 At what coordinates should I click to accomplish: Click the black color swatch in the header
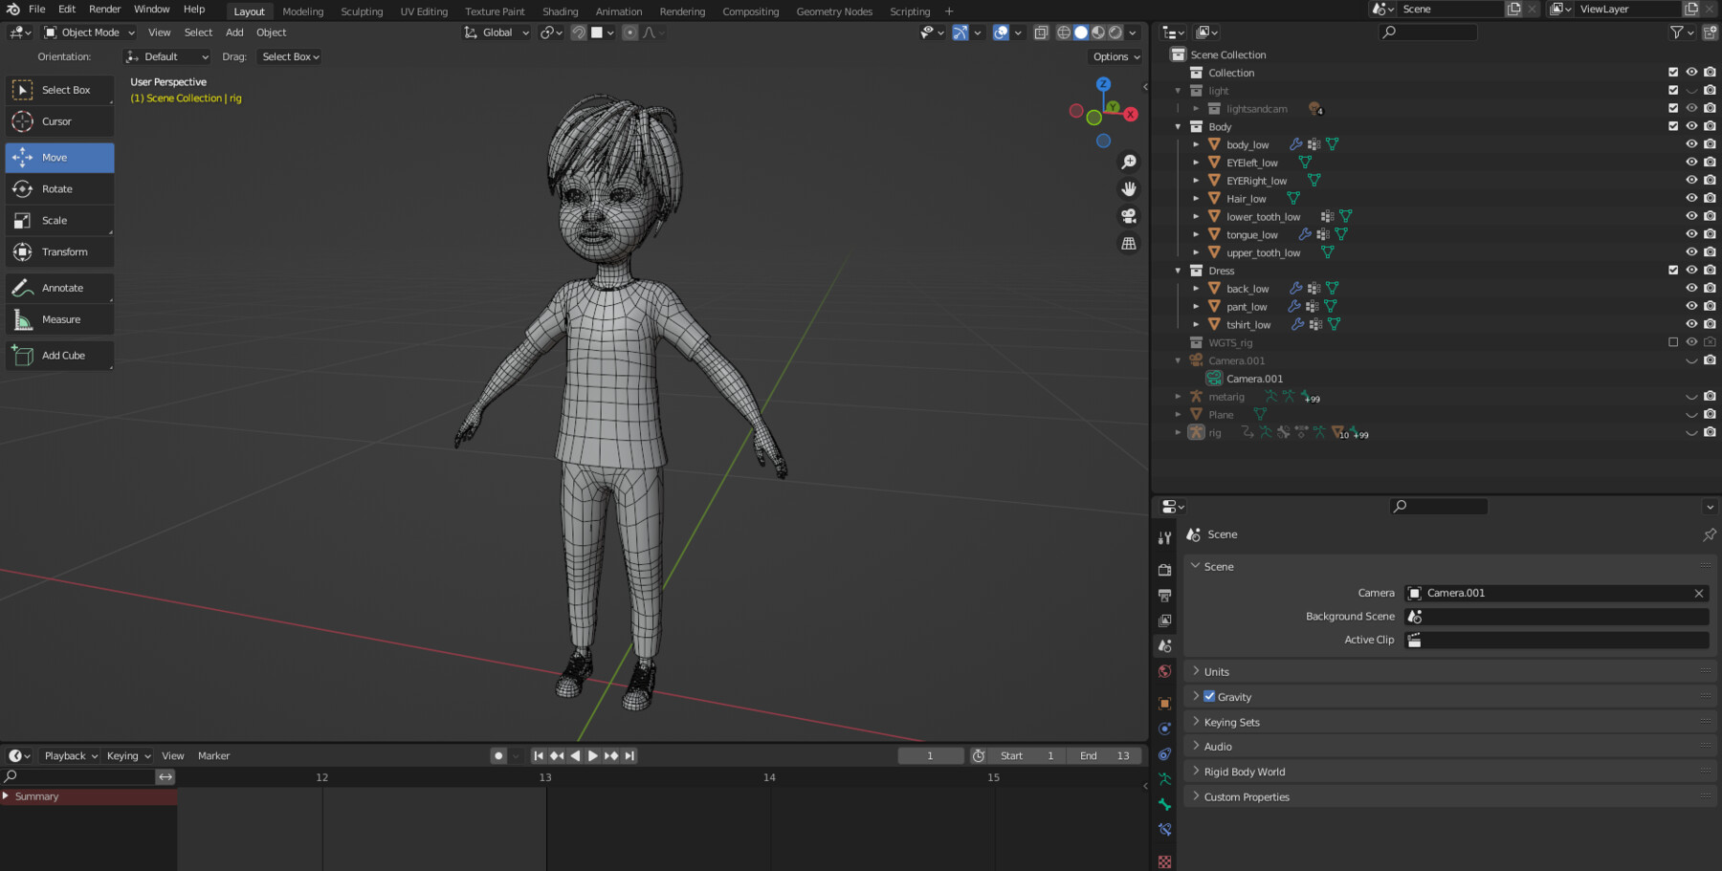601,32
